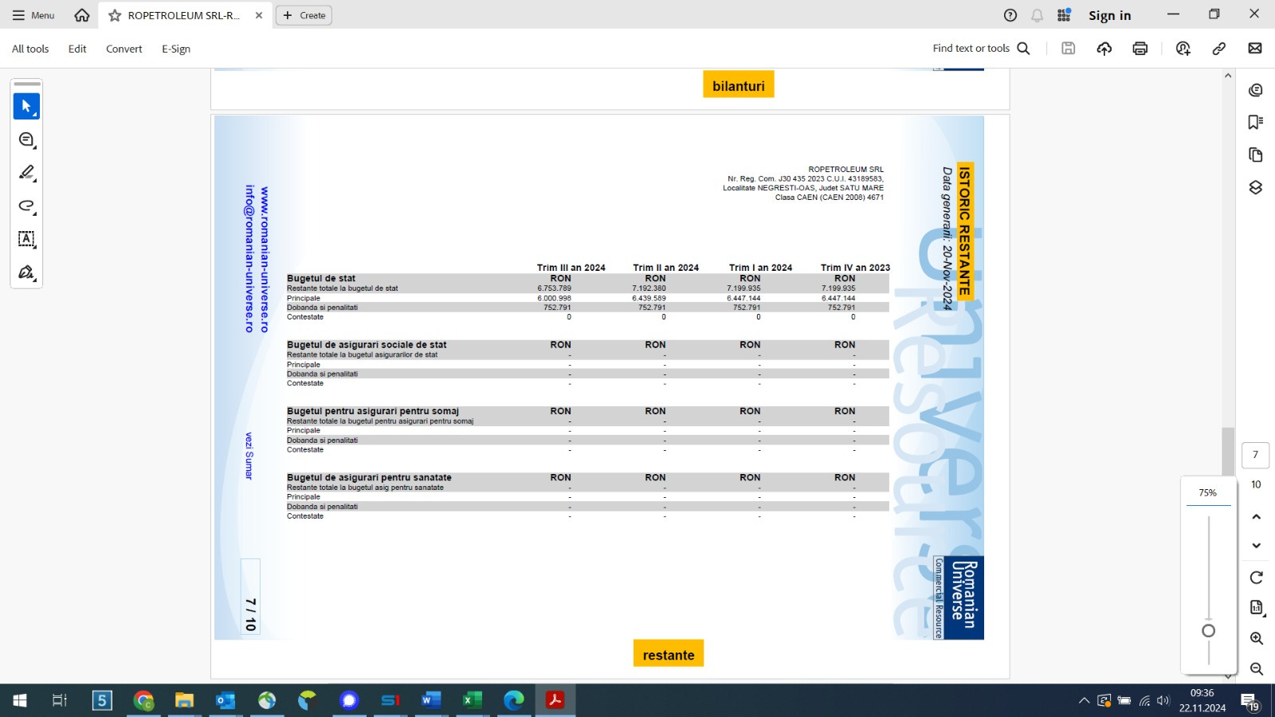The image size is (1275, 717).
Task: Open the page thumbnails copy panel
Action: pyautogui.click(x=1256, y=155)
